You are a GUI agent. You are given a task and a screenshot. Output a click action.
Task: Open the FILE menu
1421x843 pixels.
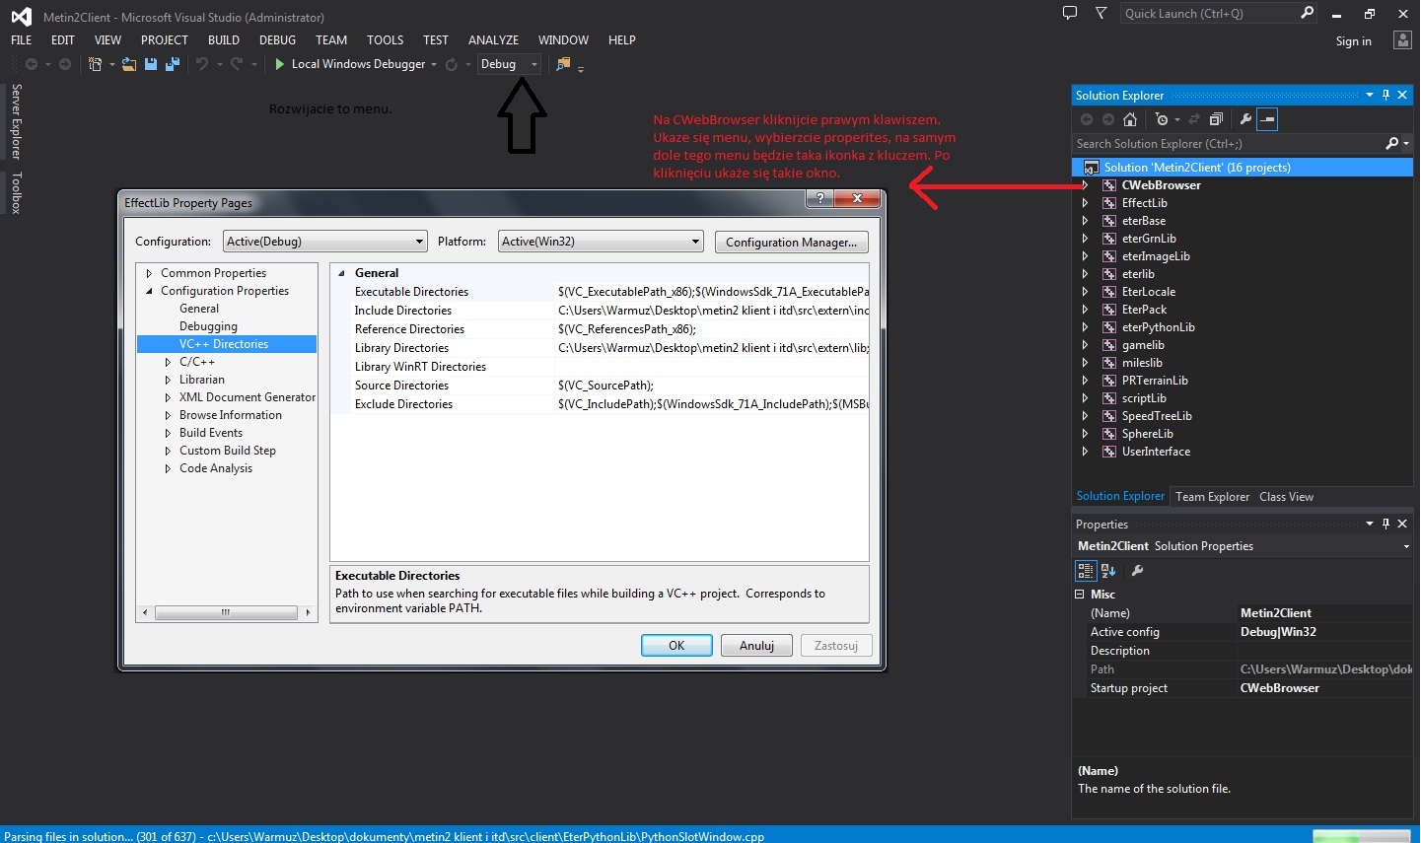[22, 40]
